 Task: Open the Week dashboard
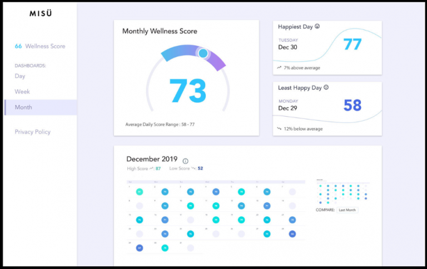(22, 92)
